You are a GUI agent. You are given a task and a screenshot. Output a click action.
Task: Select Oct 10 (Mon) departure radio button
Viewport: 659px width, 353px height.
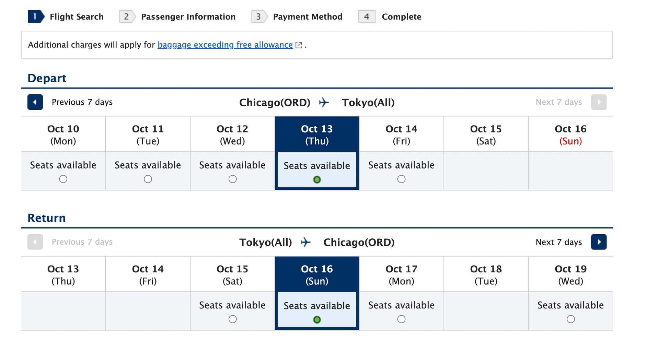[x=63, y=179]
